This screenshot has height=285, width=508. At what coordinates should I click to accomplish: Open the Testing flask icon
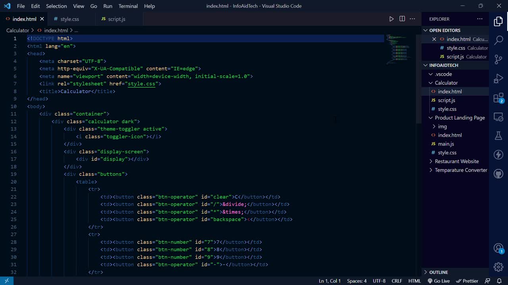pyautogui.click(x=498, y=136)
